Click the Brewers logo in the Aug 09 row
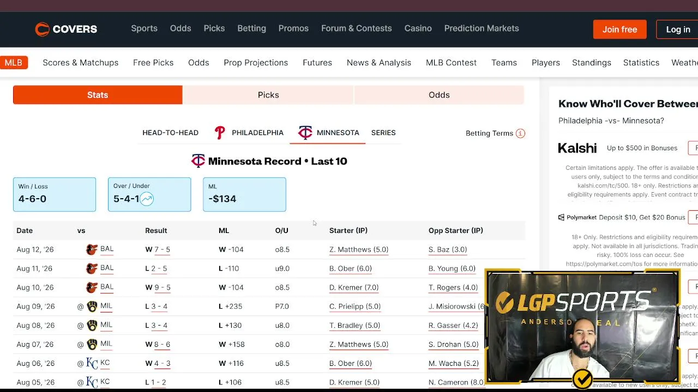Screen dimensions: 698x392 click(92, 307)
